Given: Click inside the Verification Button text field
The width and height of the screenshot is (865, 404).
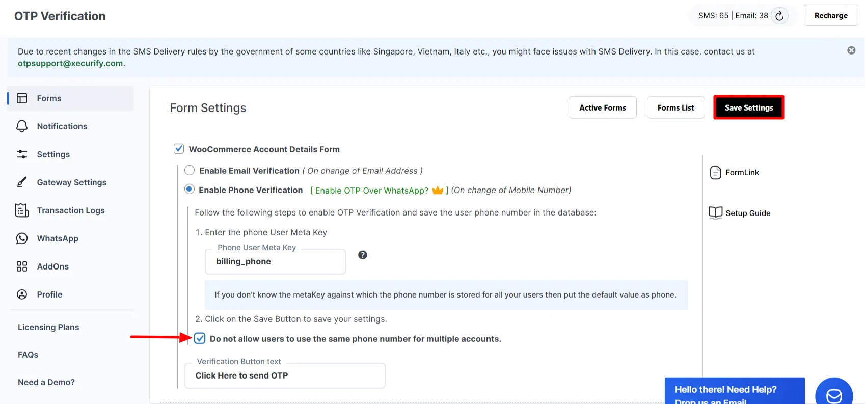Looking at the screenshot, I should (284, 375).
